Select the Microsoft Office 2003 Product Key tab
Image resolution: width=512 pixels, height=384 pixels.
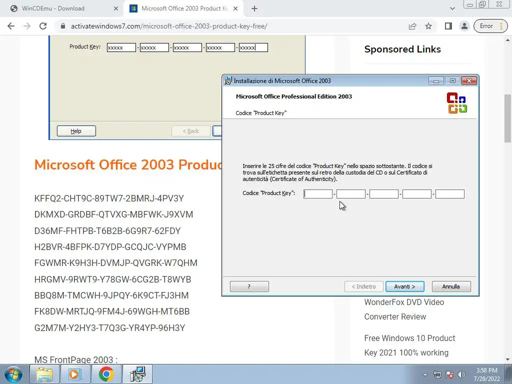coord(184,8)
